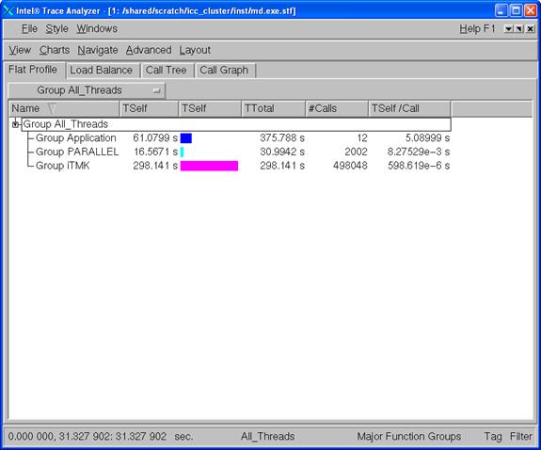The width and height of the screenshot is (541, 450).
Task: Sort by the #Calls column header
Action: pos(337,108)
